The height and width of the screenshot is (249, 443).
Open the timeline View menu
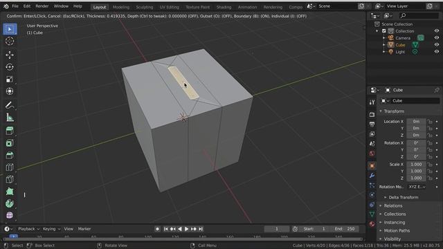(x=69, y=229)
